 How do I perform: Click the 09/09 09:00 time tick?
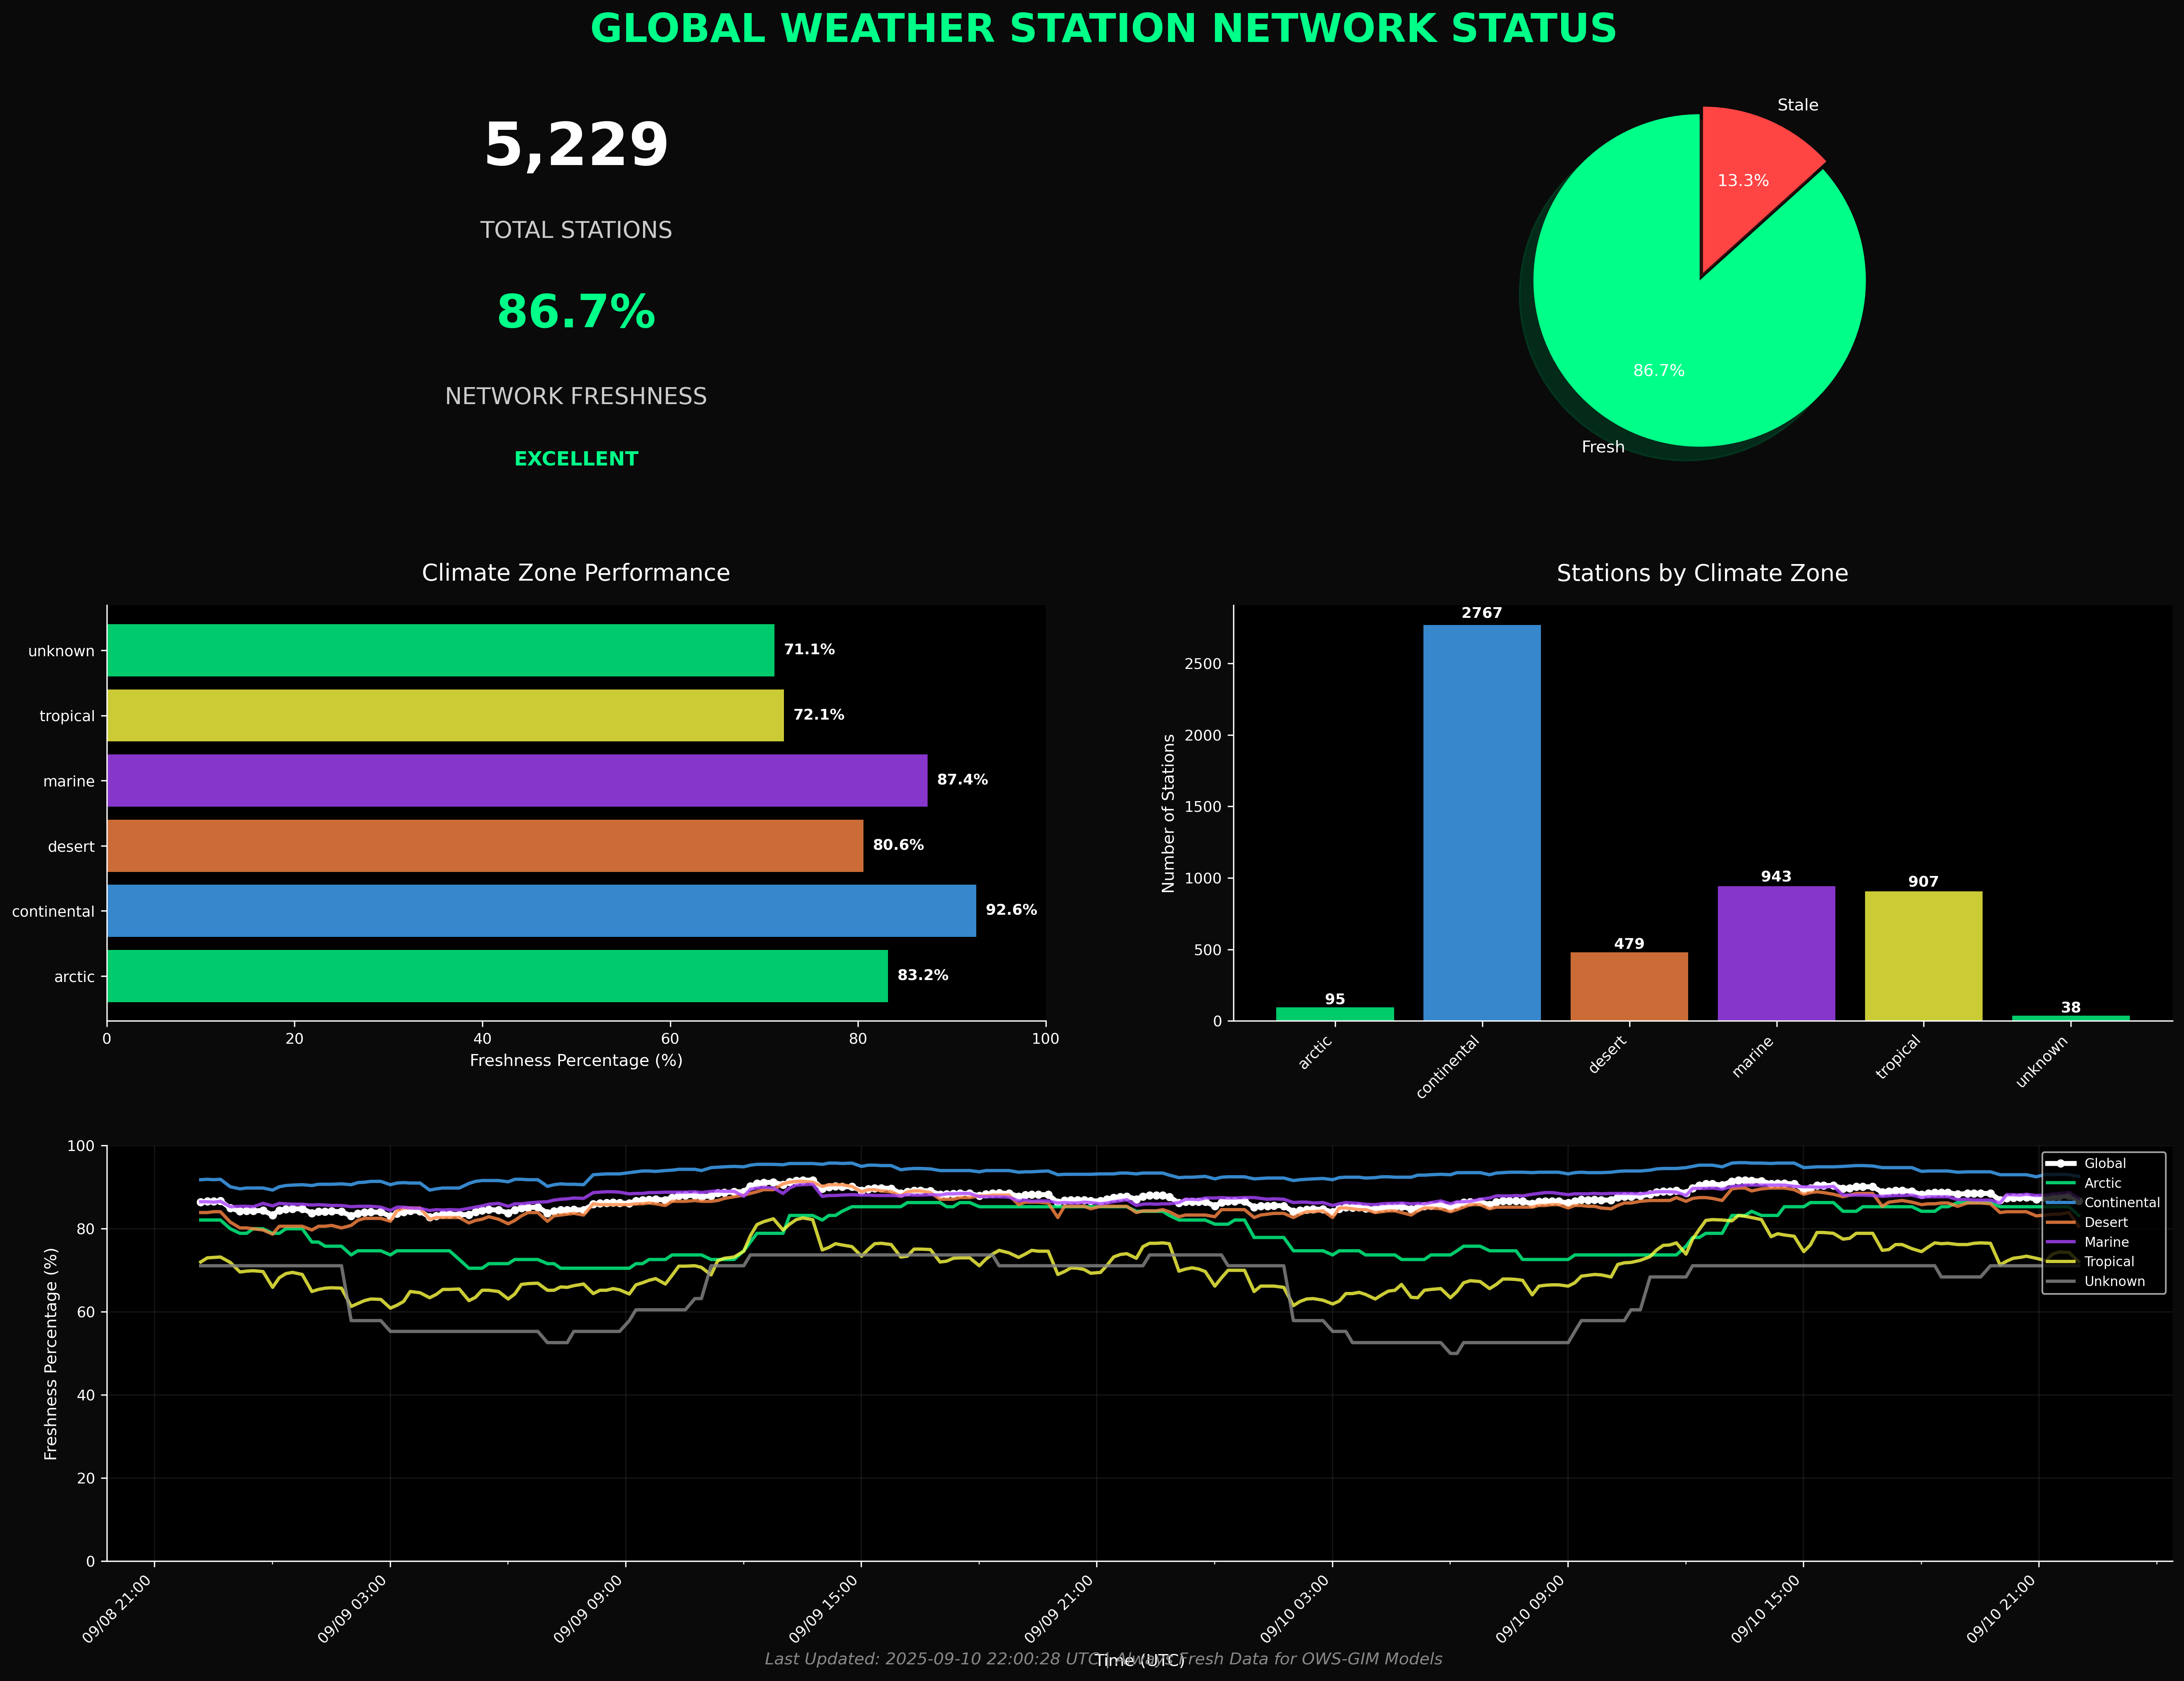pyautogui.click(x=588, y=1609)
